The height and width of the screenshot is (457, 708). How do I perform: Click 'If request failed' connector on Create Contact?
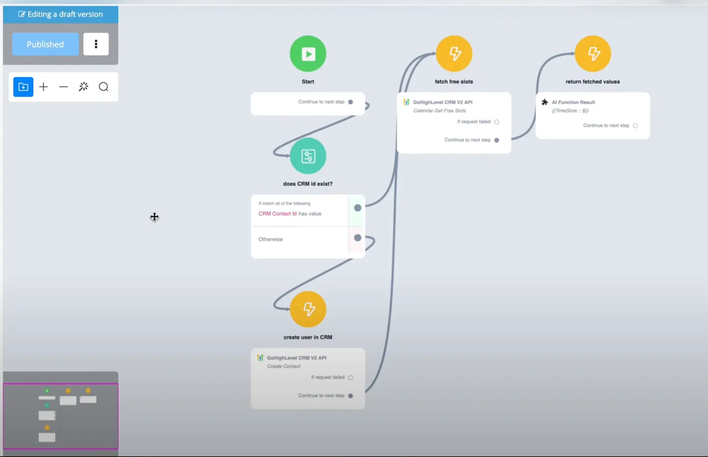[x=350, y=377]
